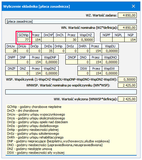142x160 pixels.
Task: Click the GChNp column header
Action: pyautogui.click(x=24, y=35)
